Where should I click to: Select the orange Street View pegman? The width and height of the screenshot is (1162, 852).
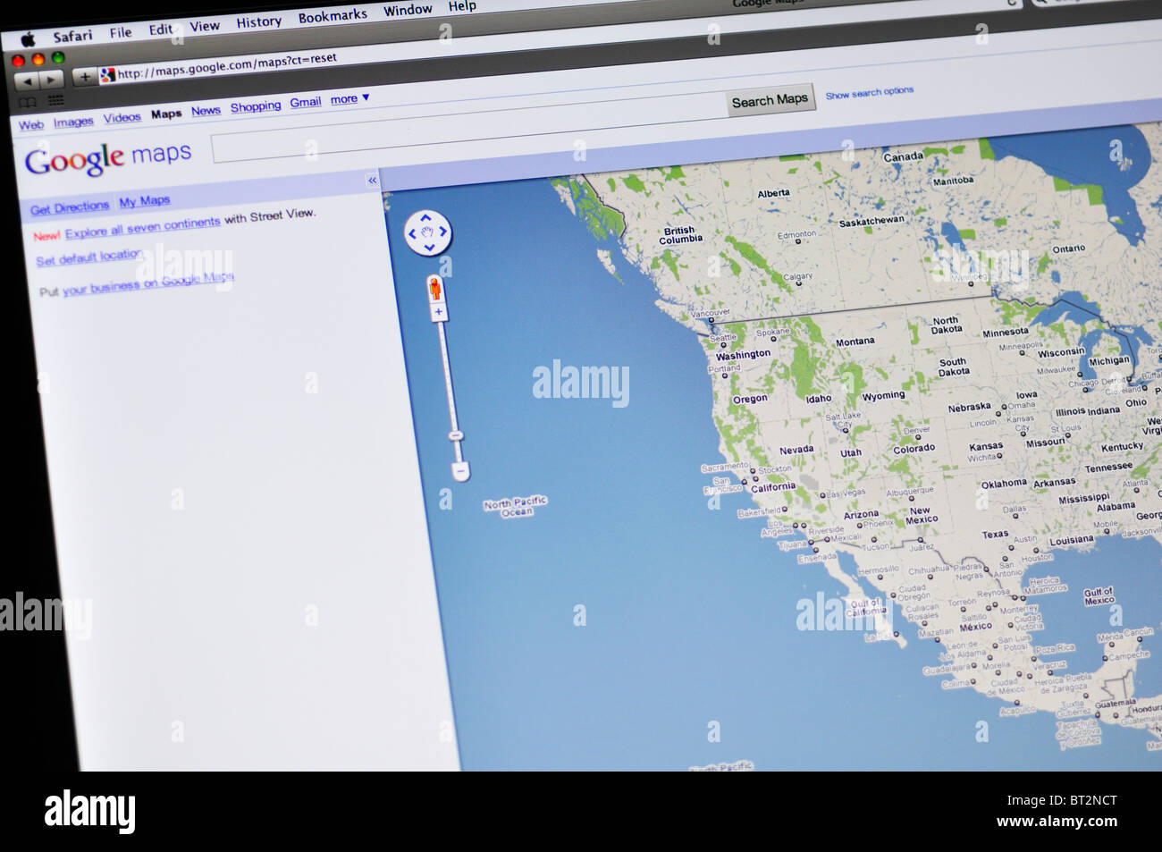435,290
